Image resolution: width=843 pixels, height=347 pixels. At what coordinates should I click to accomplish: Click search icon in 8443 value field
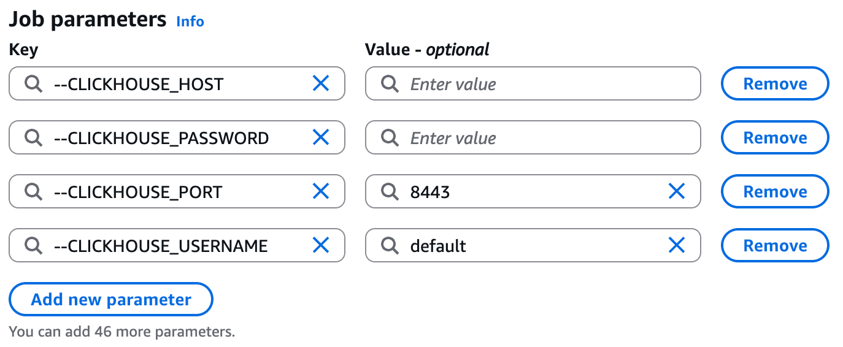pyautogui.click(x=390, y=192)
